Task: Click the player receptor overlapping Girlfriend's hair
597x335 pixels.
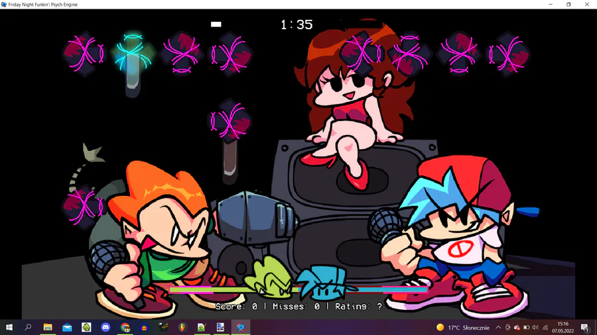Action: 361,54
